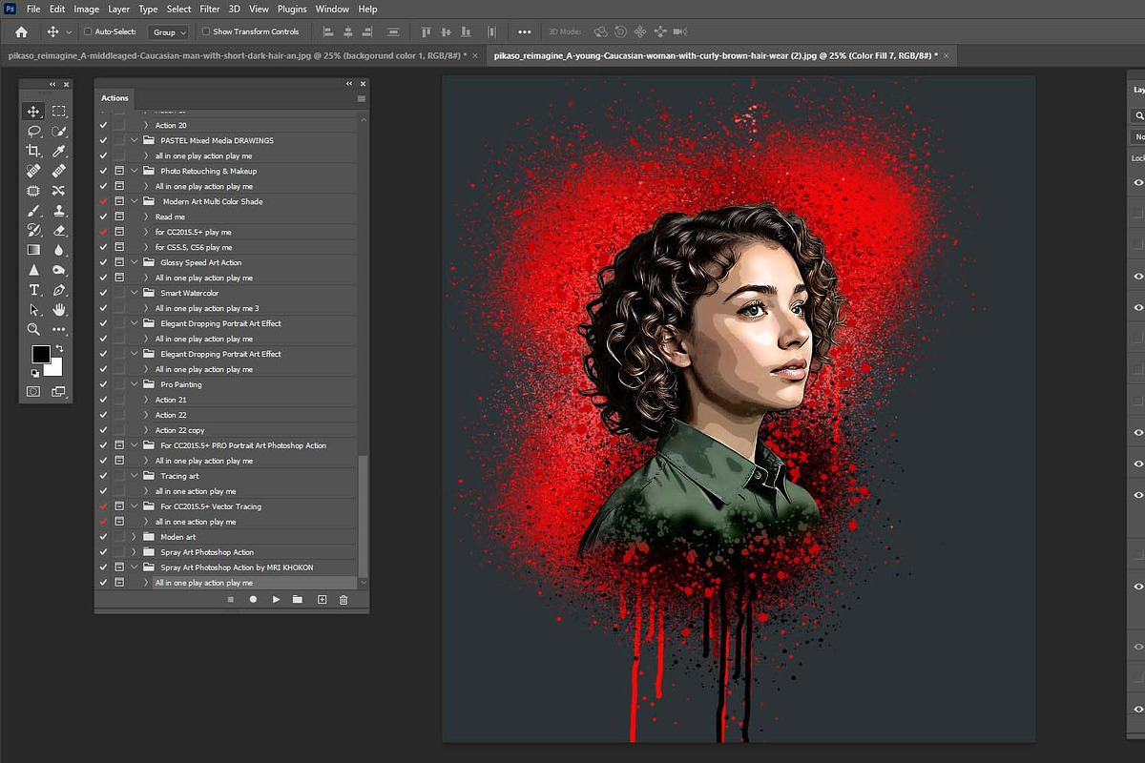Create new action with plus icon
The image size is (1145, 763).
point(322,600)
